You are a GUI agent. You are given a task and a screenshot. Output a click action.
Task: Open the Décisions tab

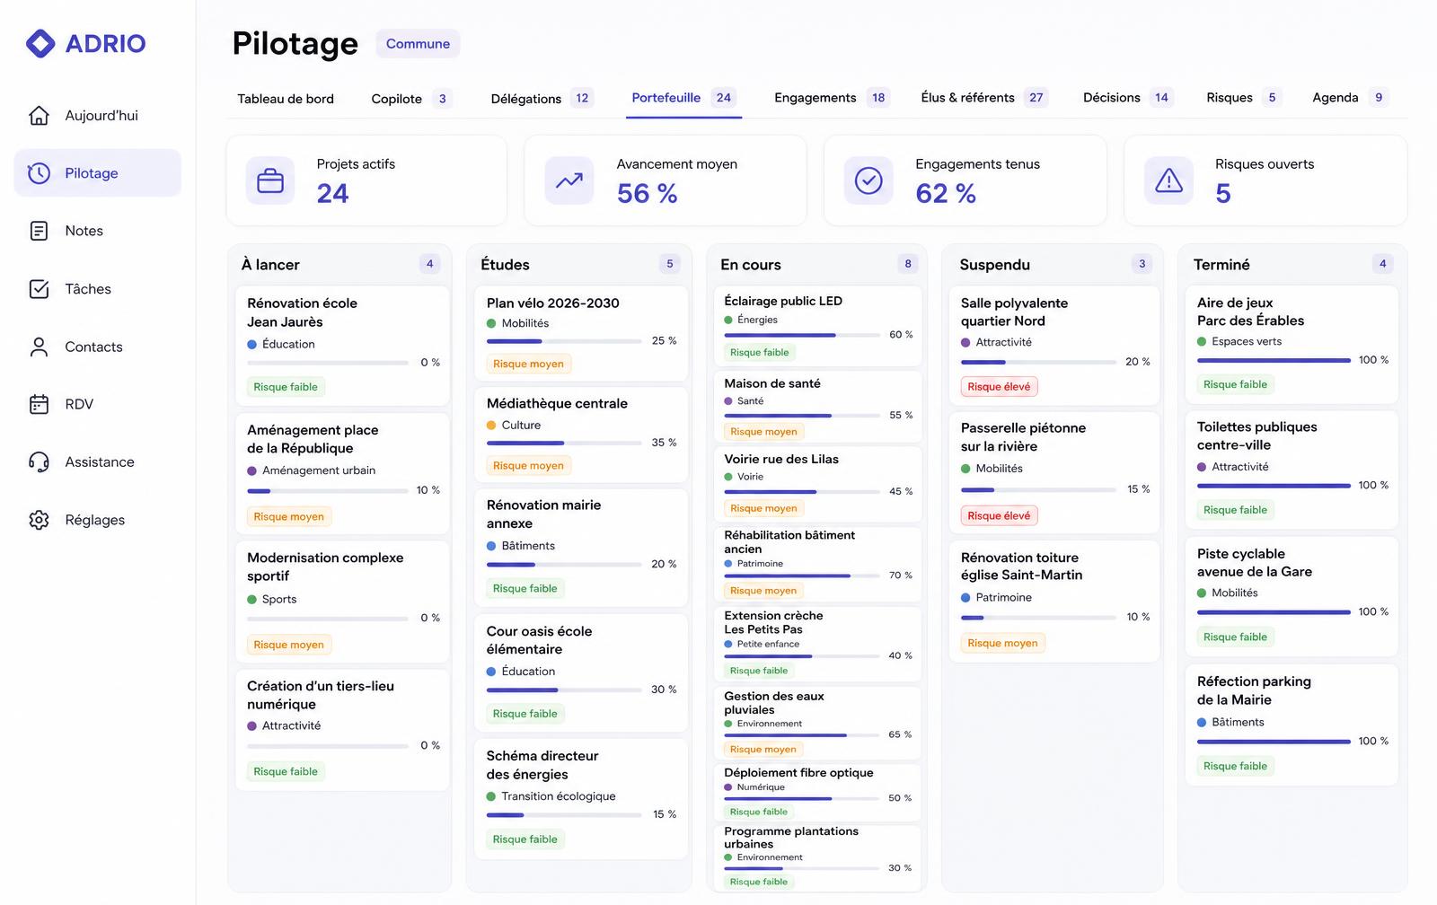pyautogui.click(x=1127, y=98)
